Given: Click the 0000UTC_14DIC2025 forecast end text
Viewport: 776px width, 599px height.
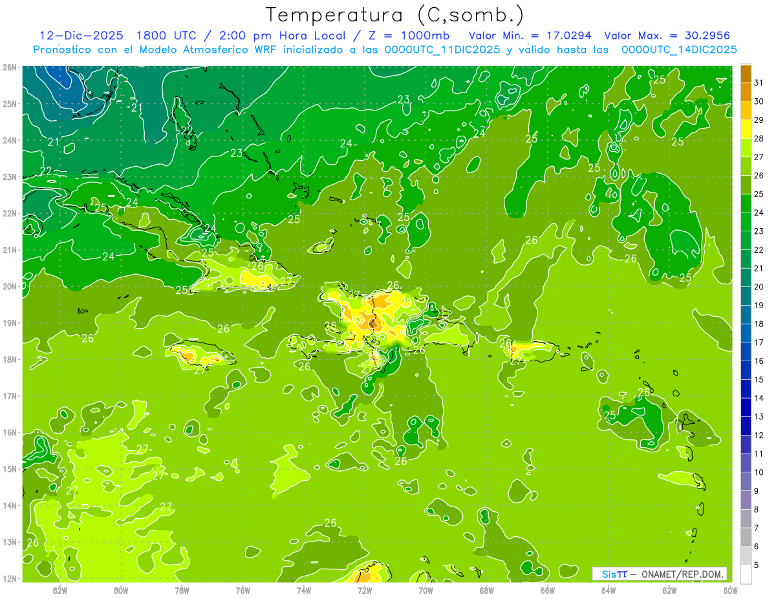Looking at the screenshot, I should point(679,50).
